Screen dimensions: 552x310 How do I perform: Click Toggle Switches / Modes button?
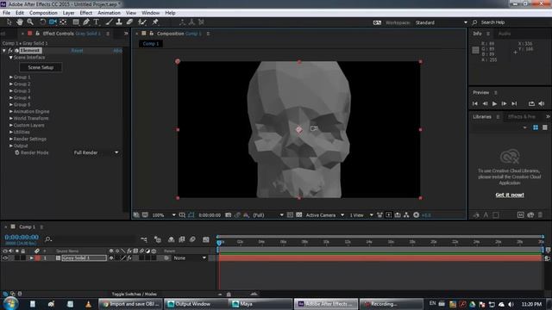pyautogui.click(x=135, y=294)
